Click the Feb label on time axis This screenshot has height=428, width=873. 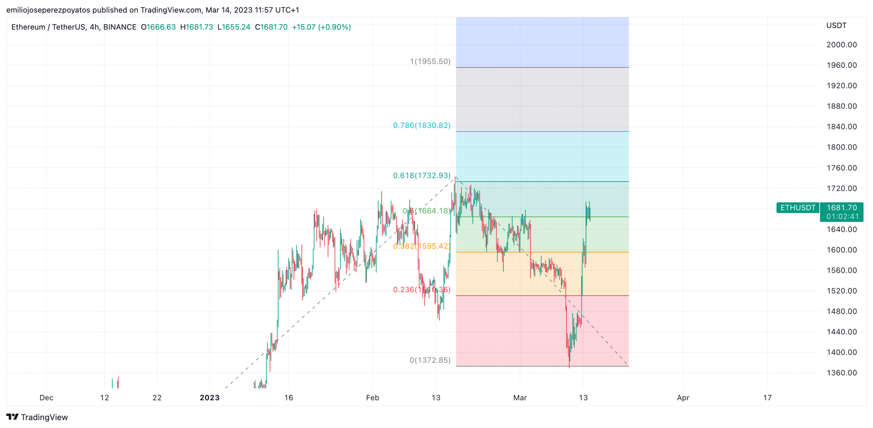[372, 398]
